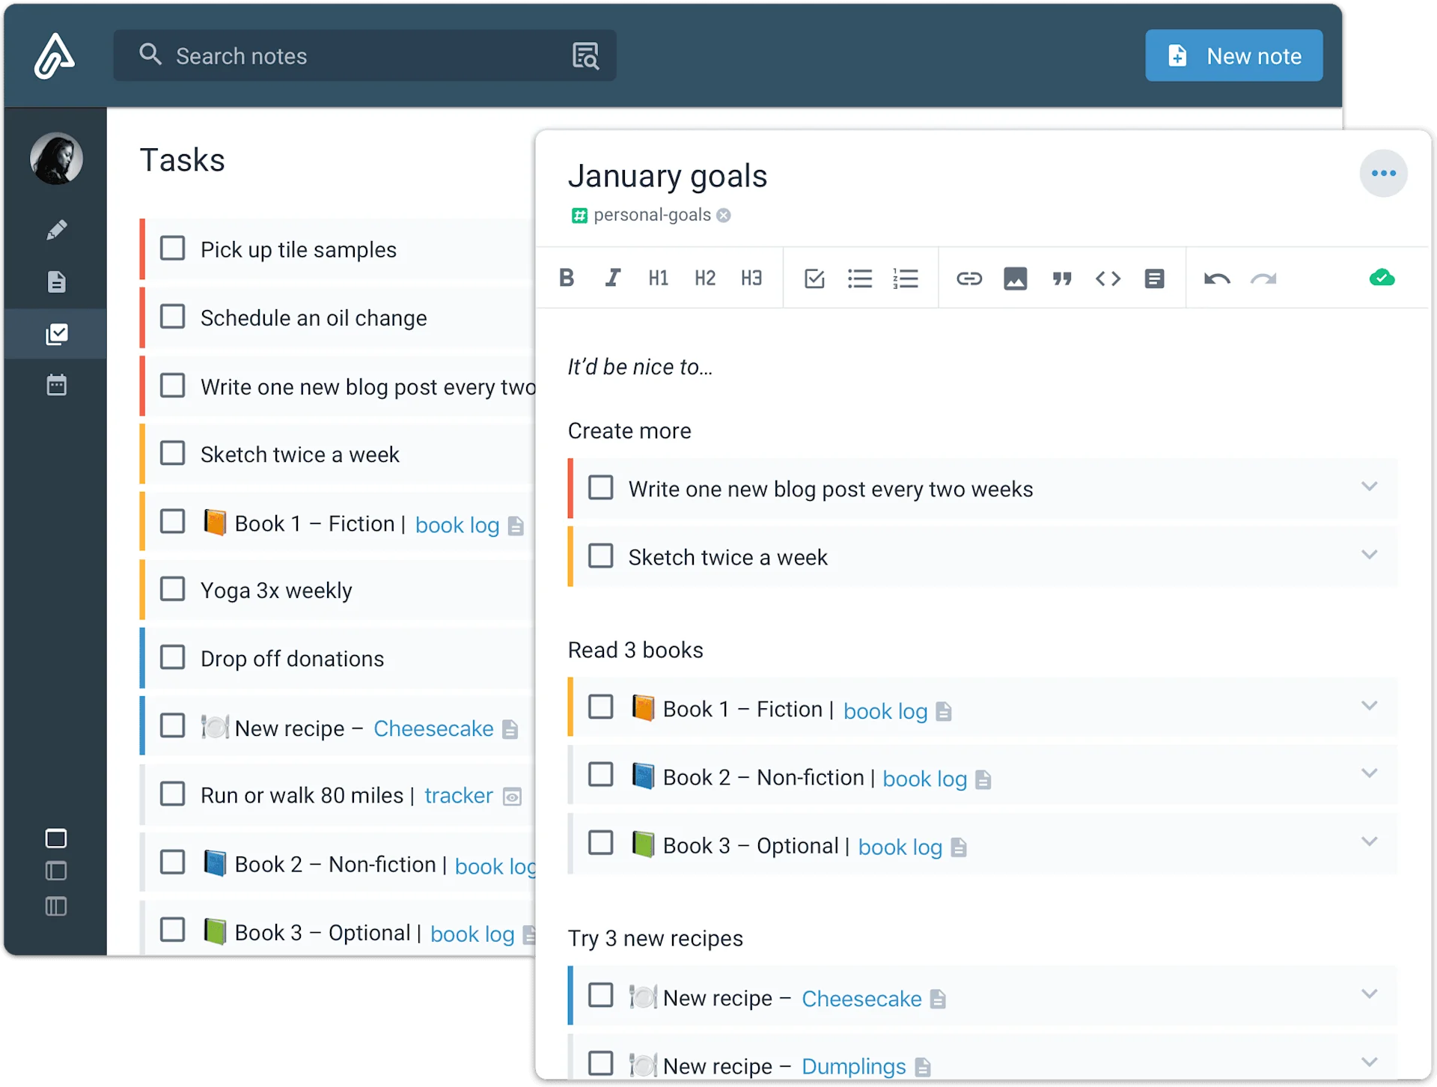Click the green sync checkmark icon
This screenshot has width=1437, height=1087.
point(1382,277)
